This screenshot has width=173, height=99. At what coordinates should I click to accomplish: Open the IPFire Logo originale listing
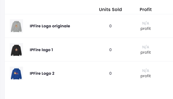click(50, 26)
